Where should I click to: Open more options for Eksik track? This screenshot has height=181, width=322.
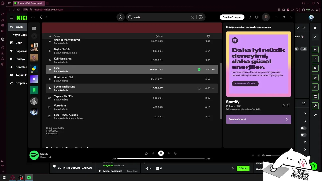coord(214,70)
